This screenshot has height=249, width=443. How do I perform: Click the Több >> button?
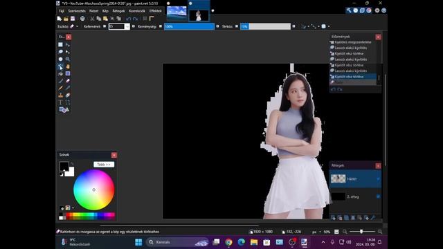click(x=104, y=165)
